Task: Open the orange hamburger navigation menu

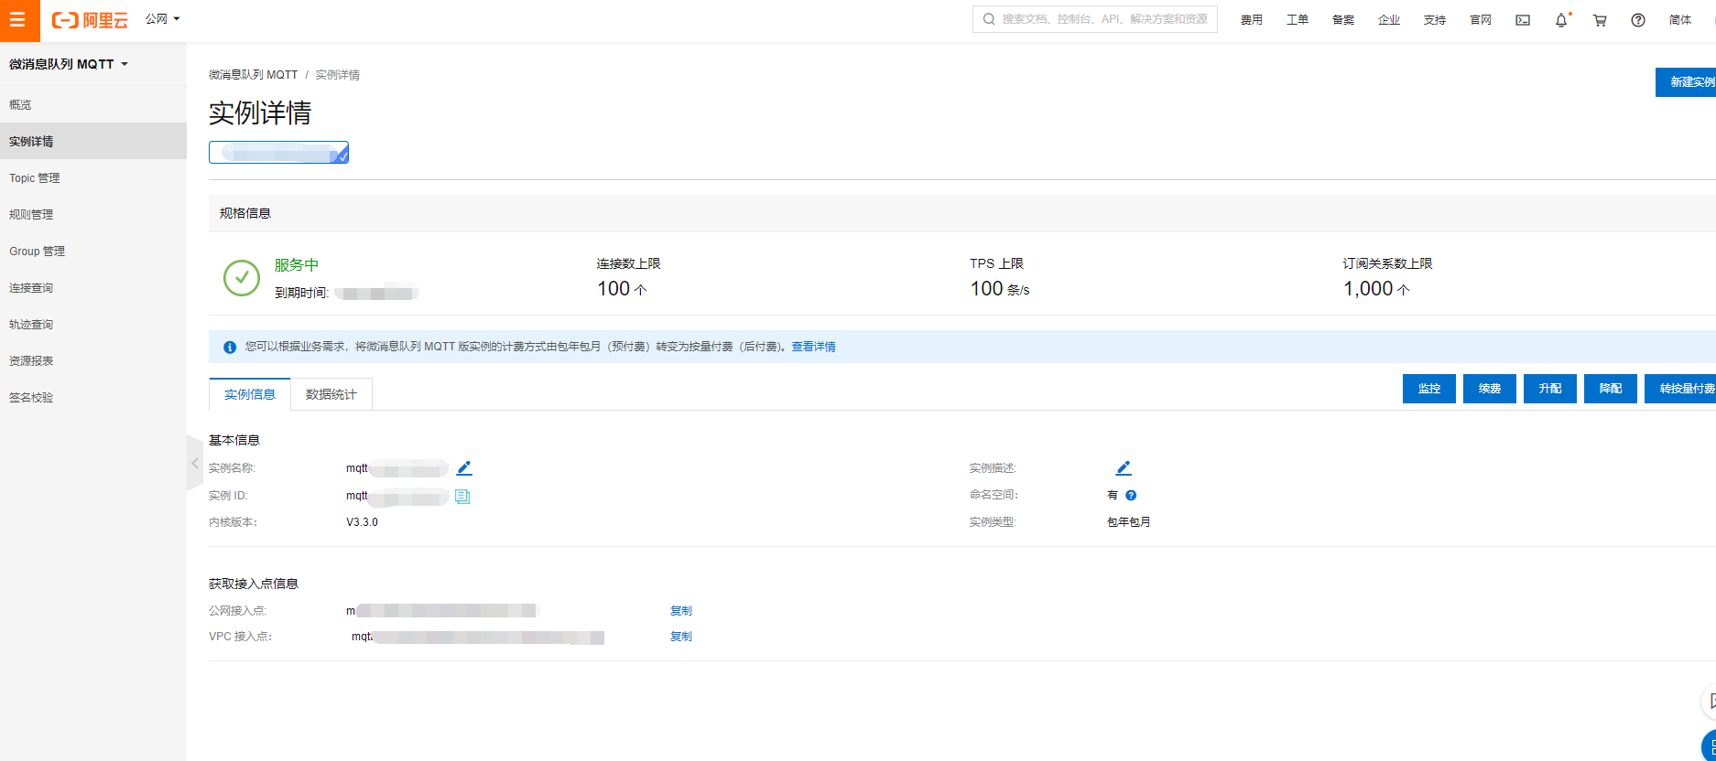Action: 19,20
